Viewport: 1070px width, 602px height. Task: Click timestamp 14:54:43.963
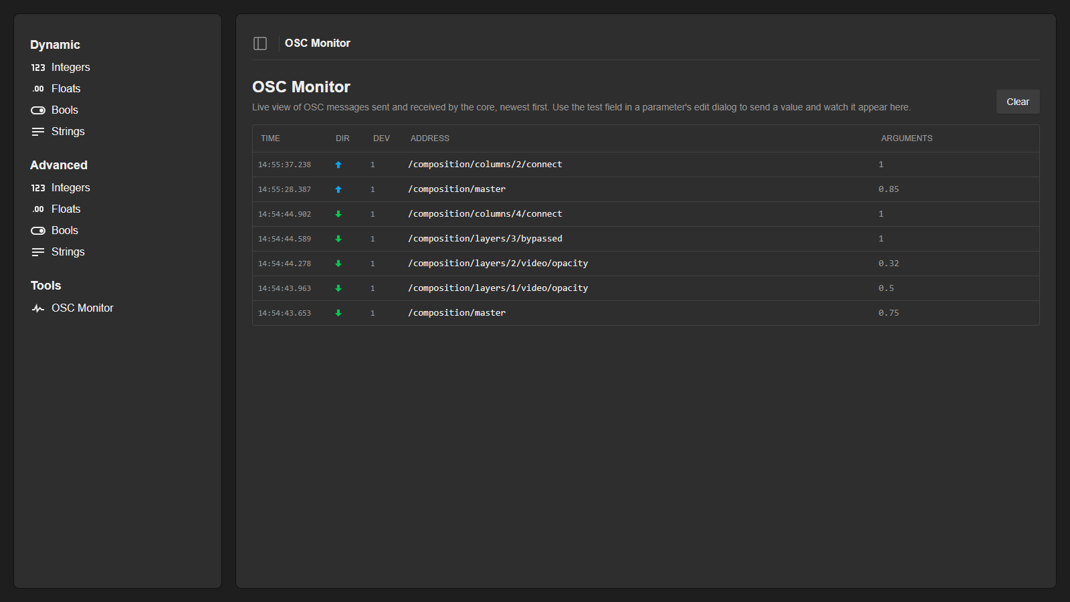284,288
